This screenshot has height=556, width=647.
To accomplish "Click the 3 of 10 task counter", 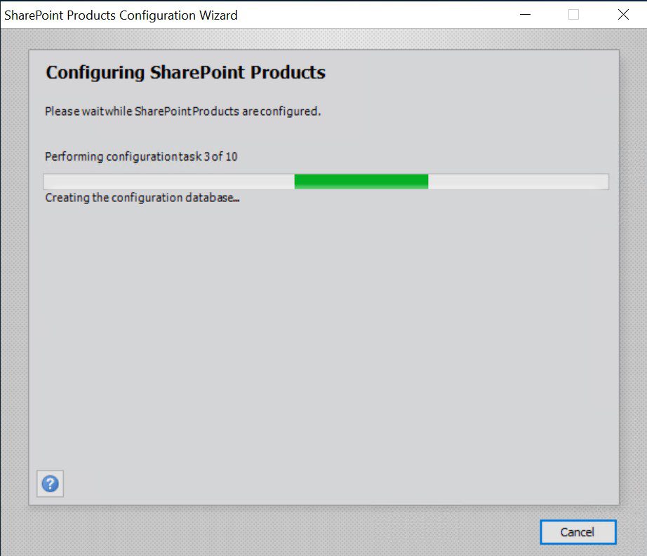I will pos(221,156).
